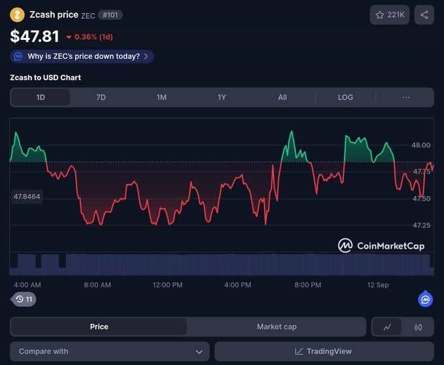Click the Zcash to USD Chart heading
The height and width of the screenshot is (365, 444).
pos(45,78)
